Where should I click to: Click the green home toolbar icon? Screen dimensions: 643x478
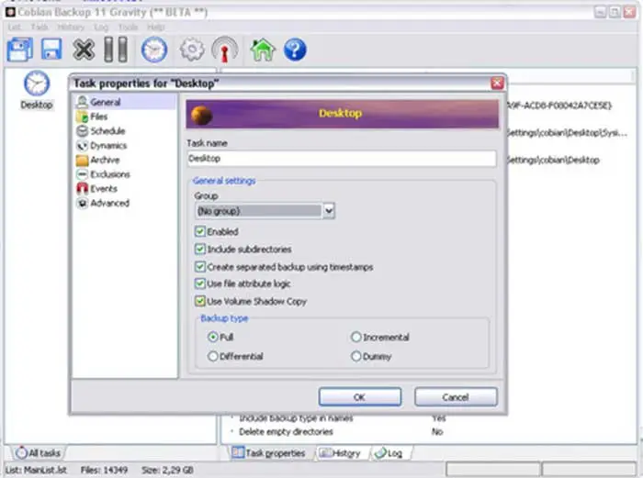(x=263, y=50)
